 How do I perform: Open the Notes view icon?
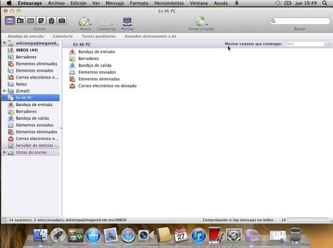41,21
